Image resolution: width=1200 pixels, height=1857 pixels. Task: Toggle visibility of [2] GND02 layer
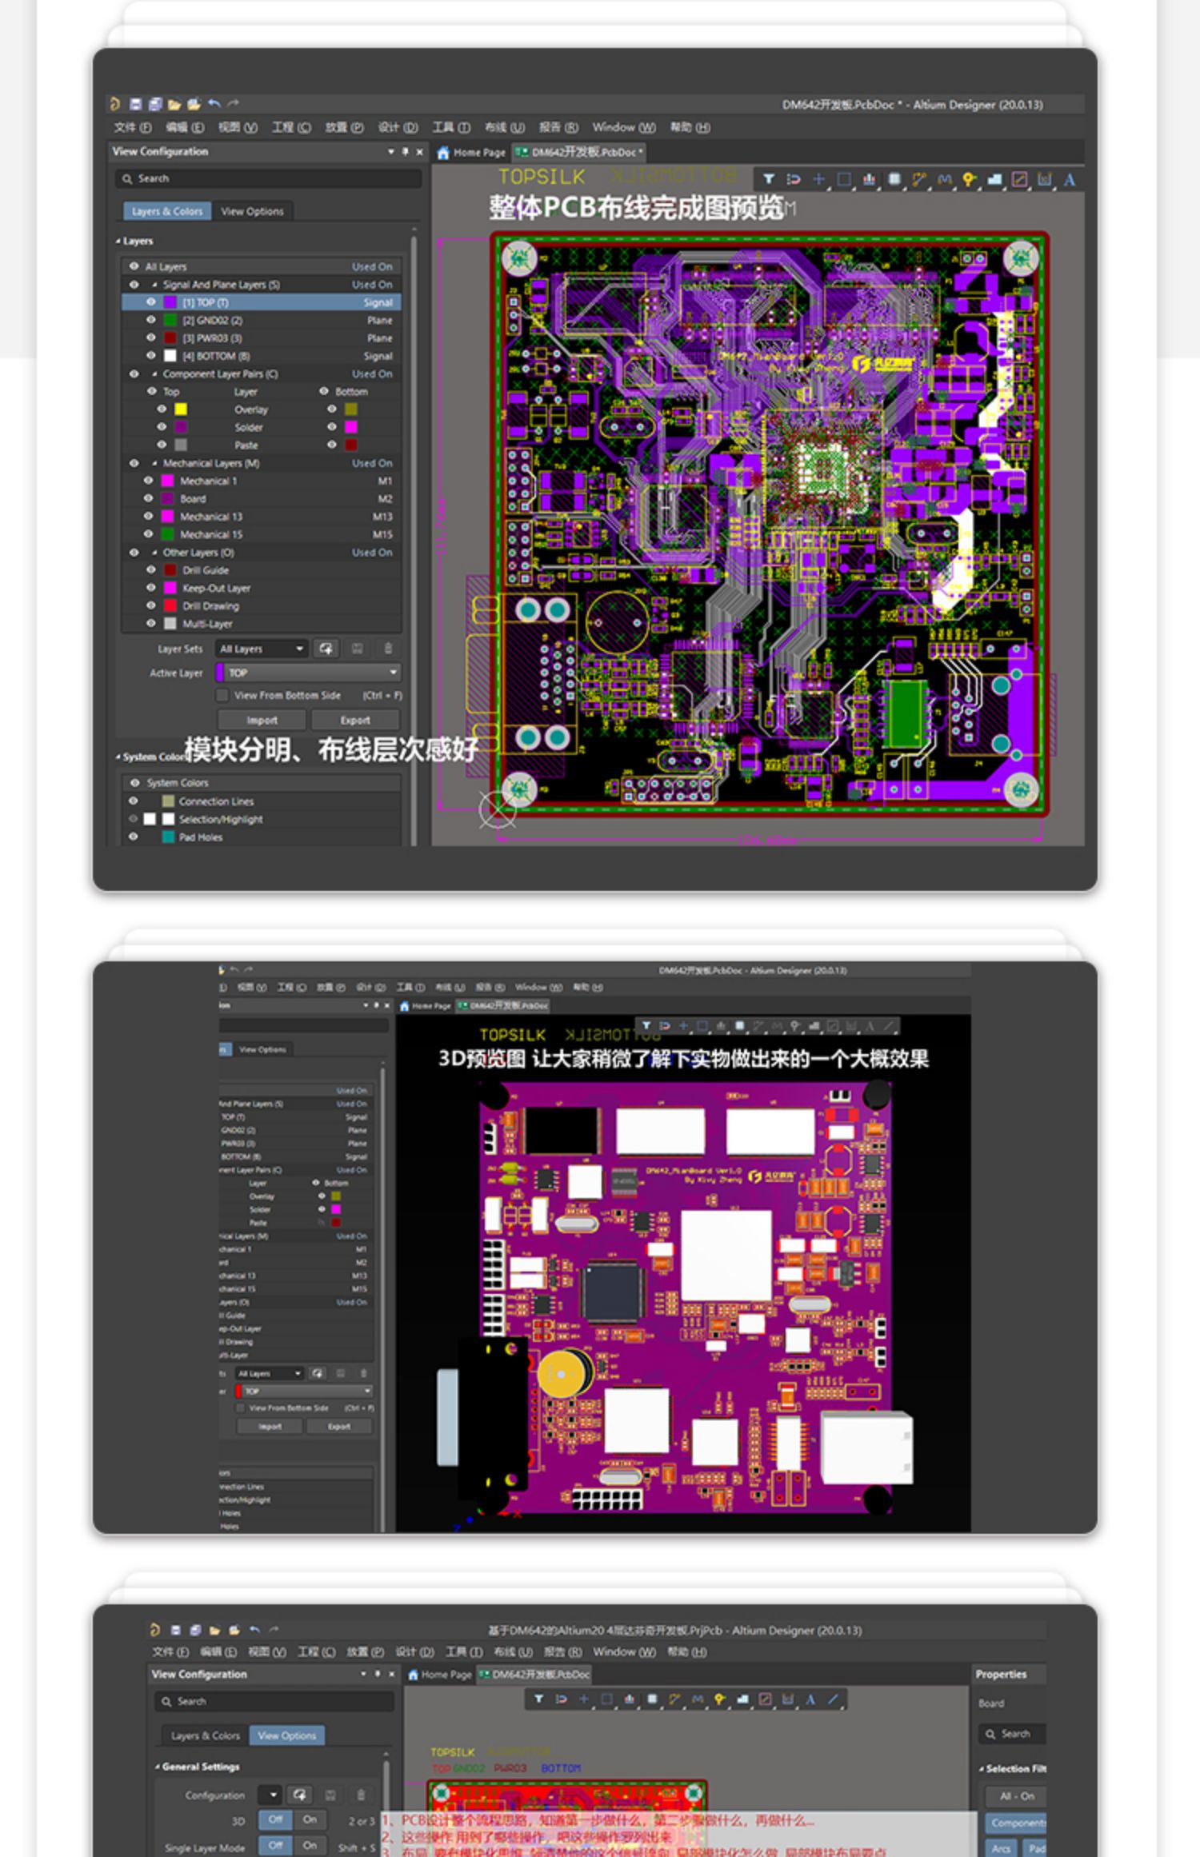(x=150, y=320)
